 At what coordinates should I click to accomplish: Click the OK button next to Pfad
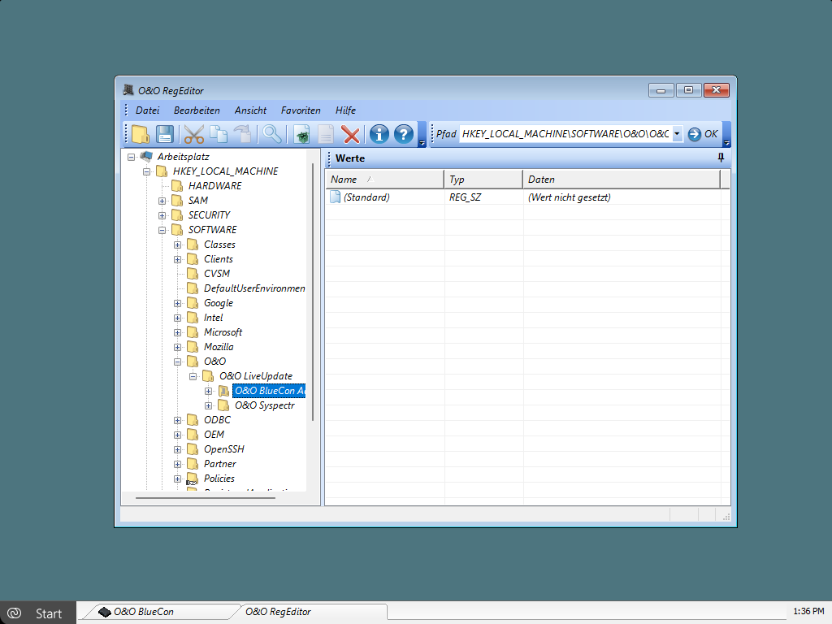(703, 134)
